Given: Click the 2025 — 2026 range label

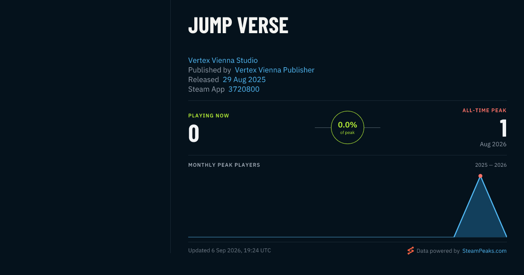Looking at the screenshot, I should [x=491, y=165].
